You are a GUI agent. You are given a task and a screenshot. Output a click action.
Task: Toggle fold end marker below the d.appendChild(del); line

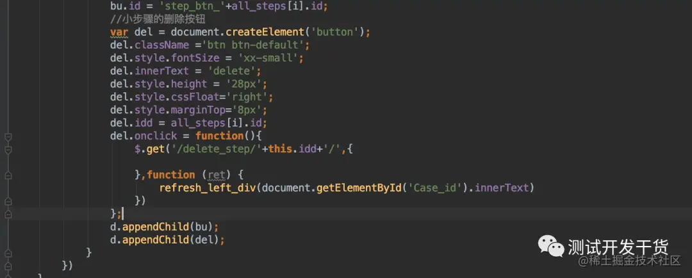click(8, 253)
